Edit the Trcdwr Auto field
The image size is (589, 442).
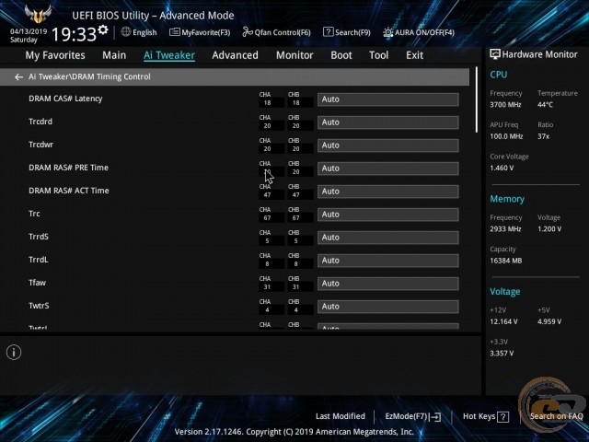click(388, 145)
